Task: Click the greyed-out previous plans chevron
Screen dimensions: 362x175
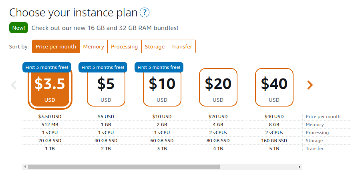Action: 14,85
